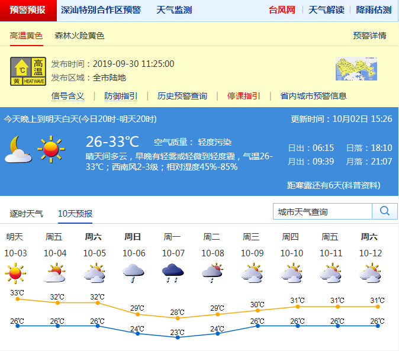Open 历史预警查询 link
Viewport: 399px width, 351px height.
[x=182, y=96]
